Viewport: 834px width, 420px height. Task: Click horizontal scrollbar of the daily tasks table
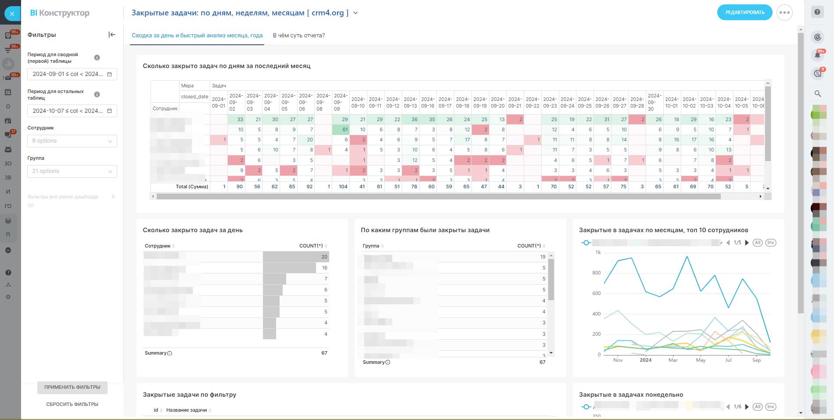[438, 197]
